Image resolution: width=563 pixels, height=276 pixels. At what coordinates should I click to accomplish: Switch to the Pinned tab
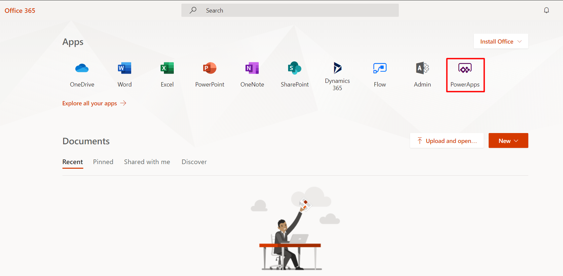103,162
